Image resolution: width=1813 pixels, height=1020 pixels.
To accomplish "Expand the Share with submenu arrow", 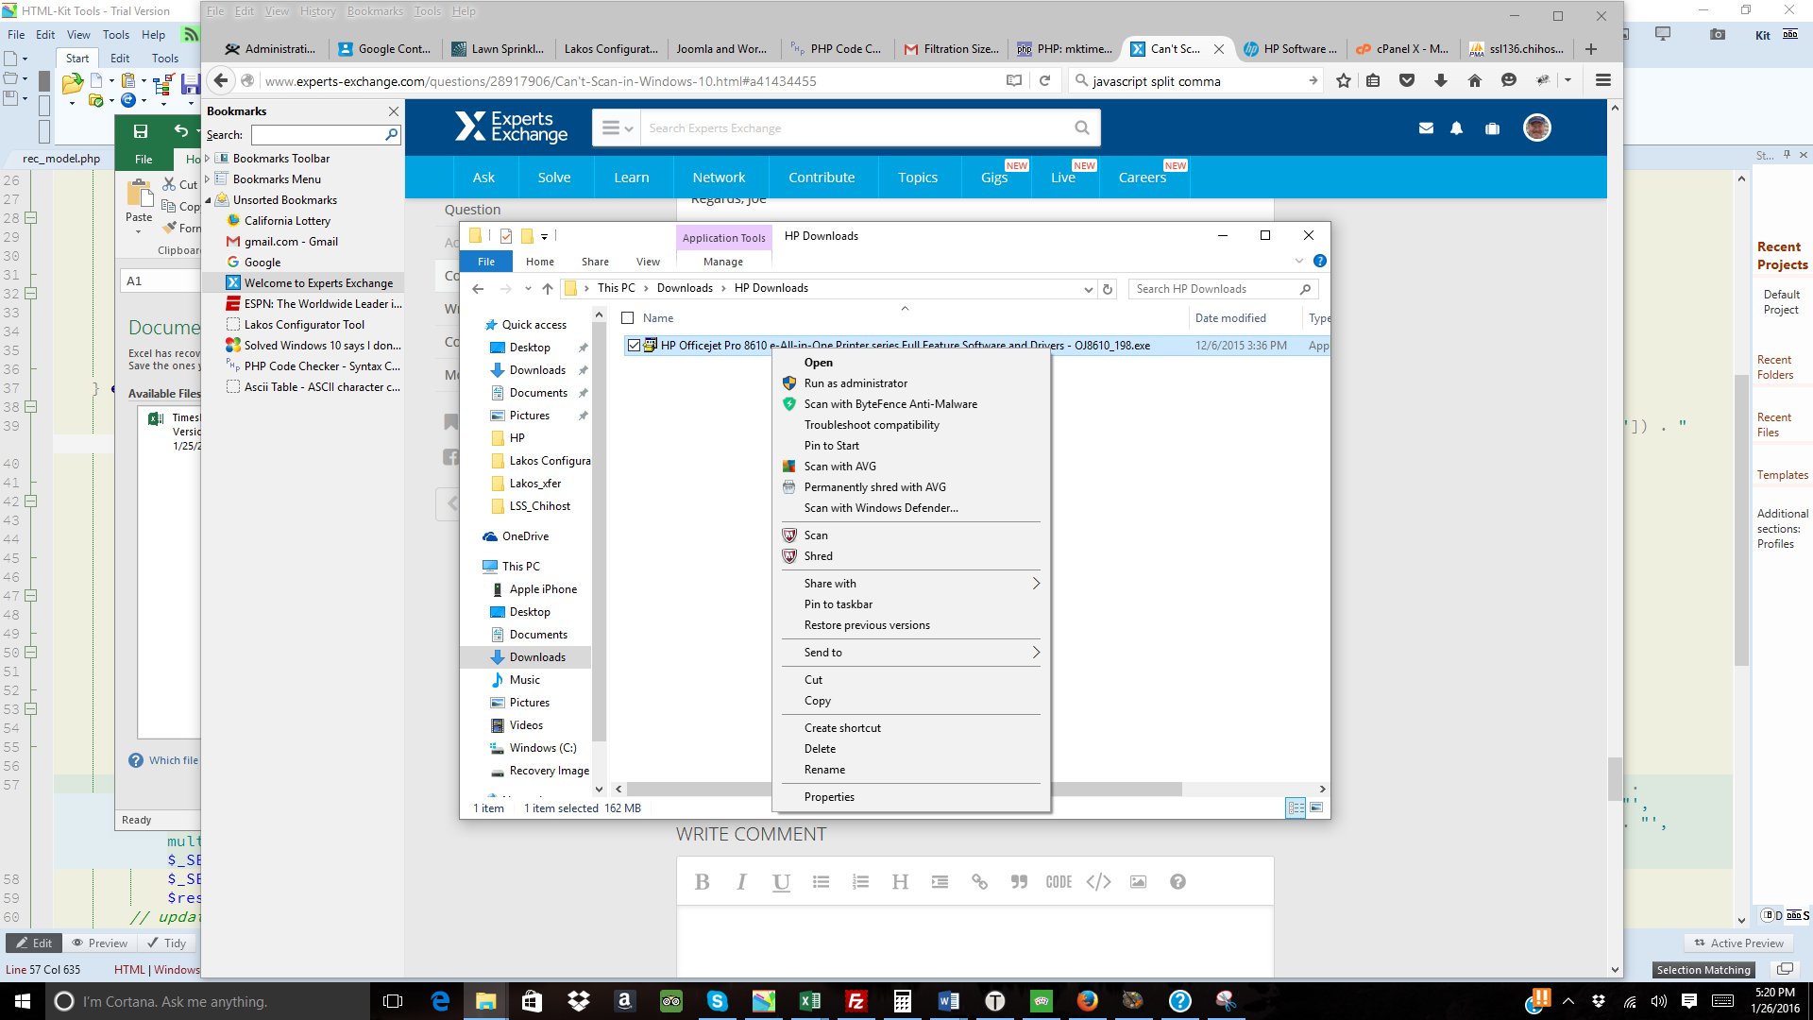I will point(1035,584).
